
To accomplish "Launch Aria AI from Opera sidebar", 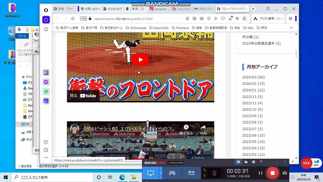I will 46,73.
